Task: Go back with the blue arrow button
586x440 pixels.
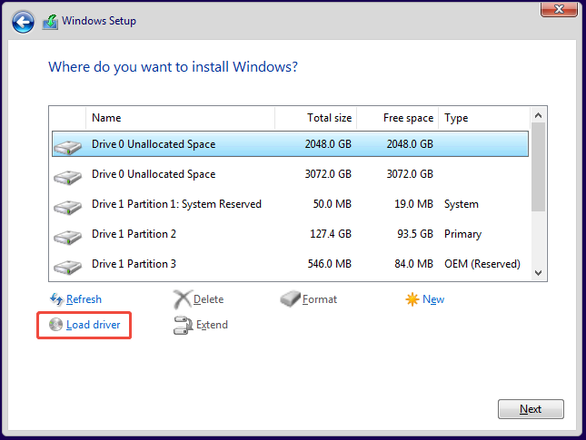Action: (x=23, y=22)
